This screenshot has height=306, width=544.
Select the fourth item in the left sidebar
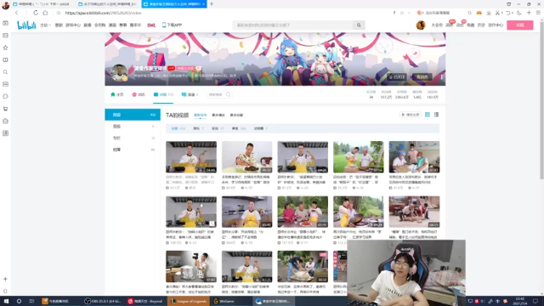click(x=133, y=150)
